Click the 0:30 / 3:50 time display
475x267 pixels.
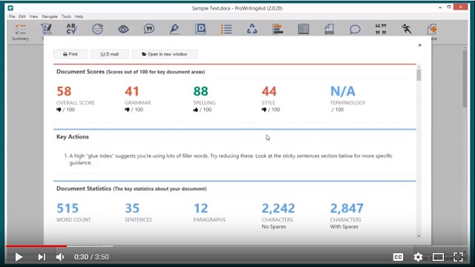click(91, 257)
